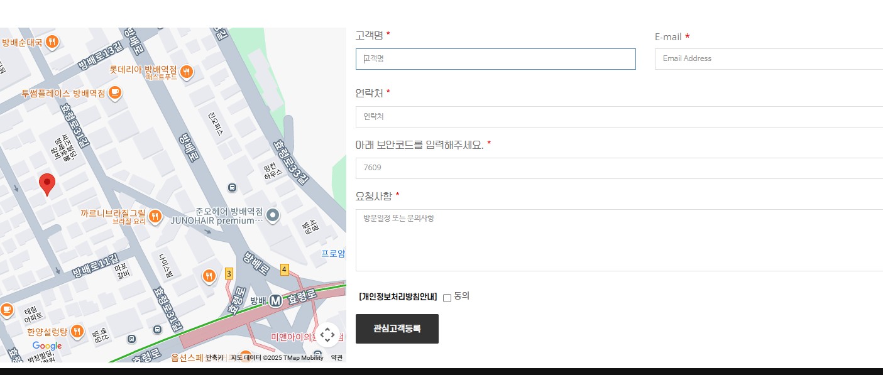This screenshot has width=883, height=375.
Task: Open the 투썸플레이스 방배역점 cafe marker
Action: (114, 93)
